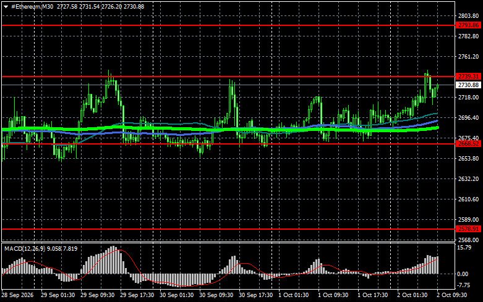This screenshot has width=483, height=302.
Task: Click price scale value 2761.20
Action: click(469, 57)
